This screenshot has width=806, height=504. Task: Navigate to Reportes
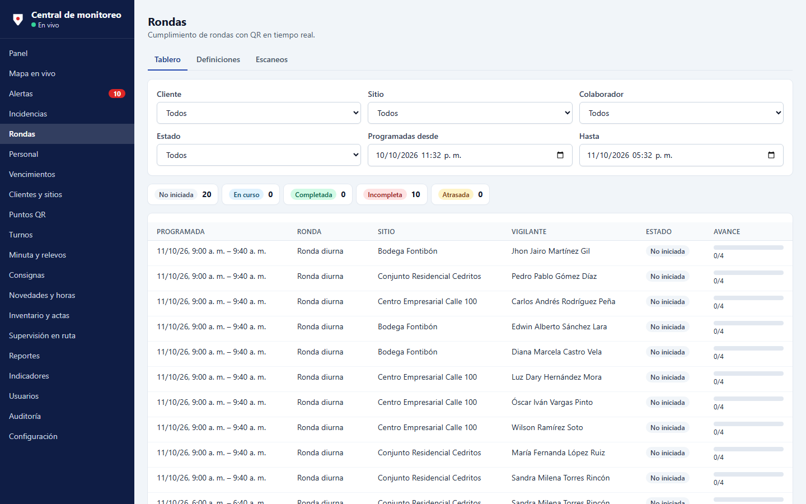click(67, 356)
